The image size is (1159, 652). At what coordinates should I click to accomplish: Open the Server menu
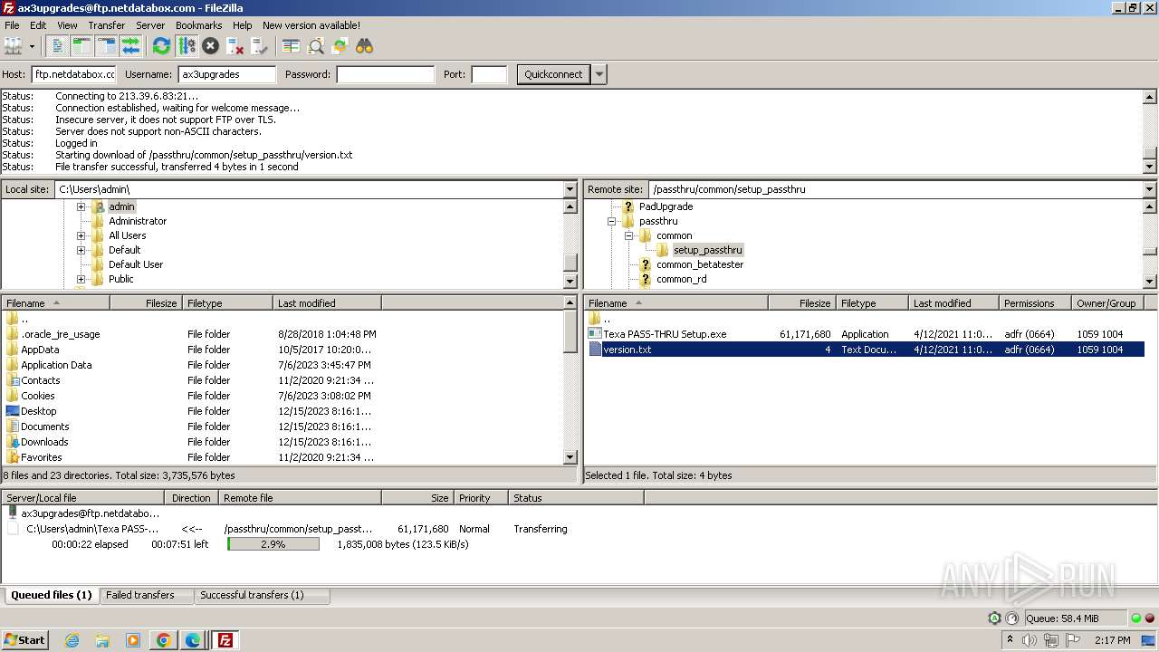point(150,25)
